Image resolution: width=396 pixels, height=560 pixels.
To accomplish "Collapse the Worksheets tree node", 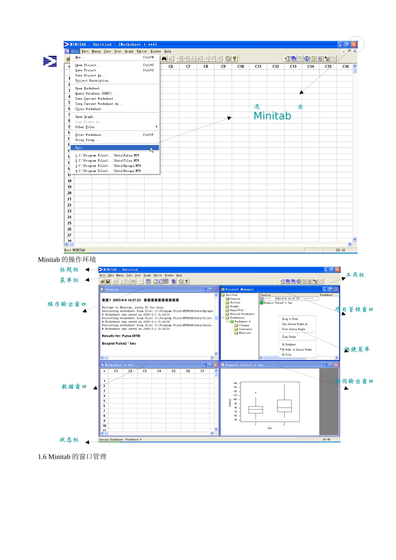I will (223, 318).
